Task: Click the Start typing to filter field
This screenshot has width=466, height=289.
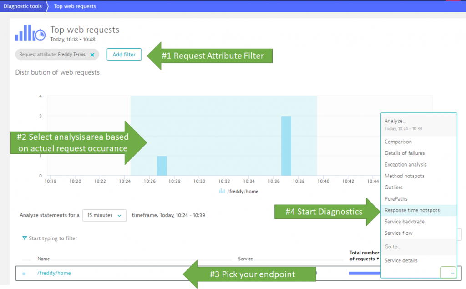Action: (x=53, y=238)
